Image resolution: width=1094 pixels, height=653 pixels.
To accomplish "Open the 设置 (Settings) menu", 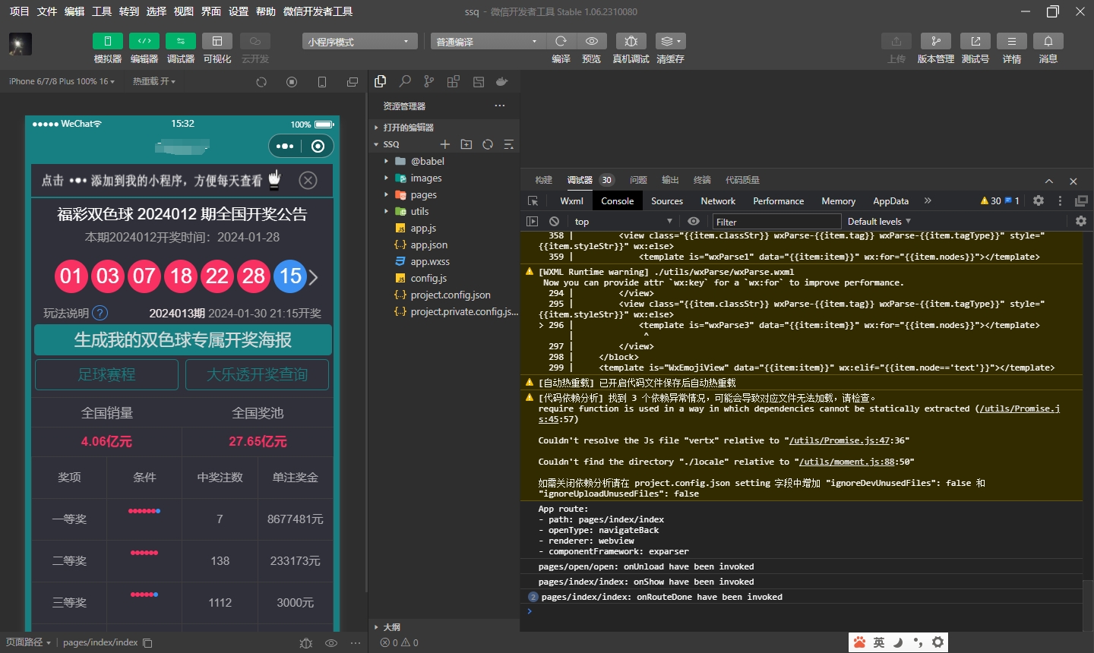I will point(239,11).
